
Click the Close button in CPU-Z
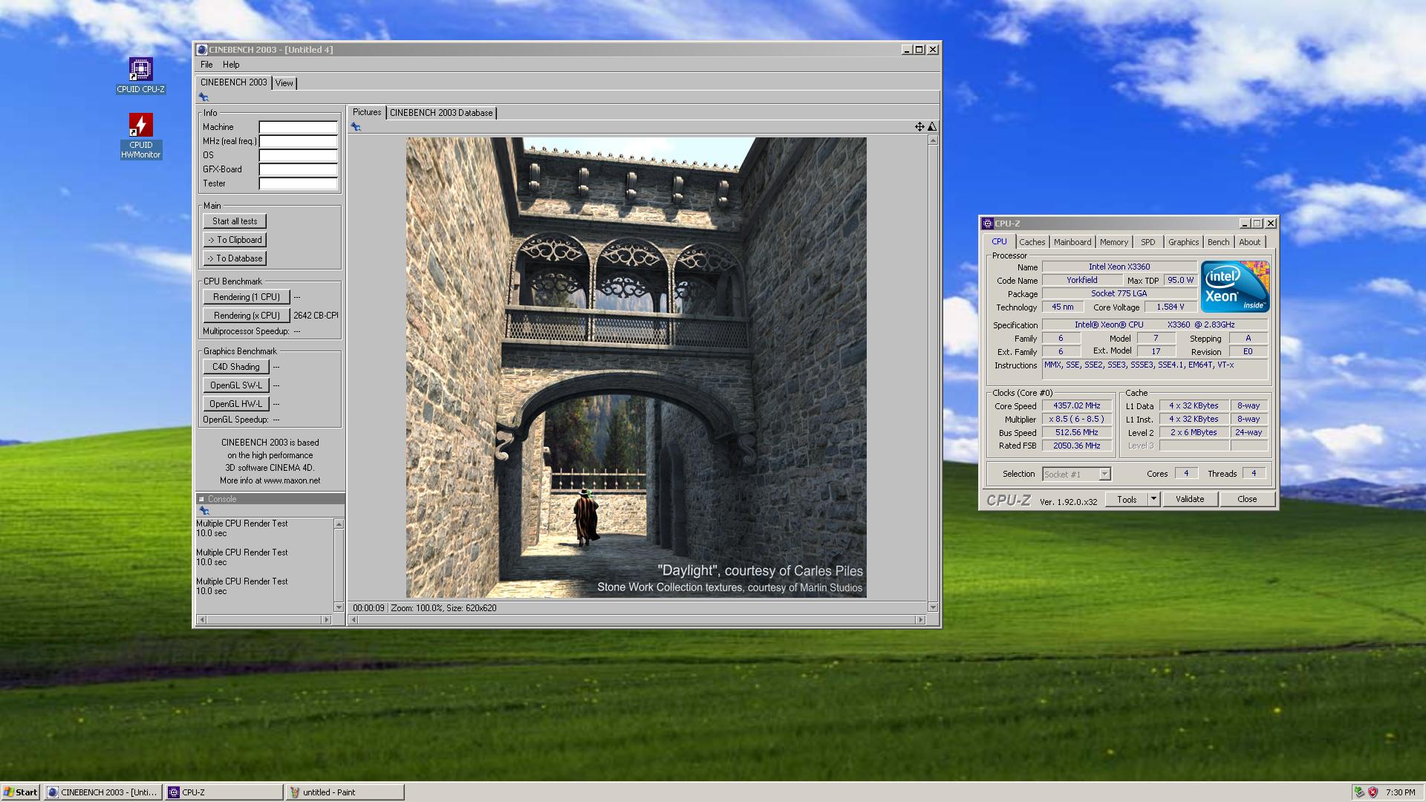(x=1247, y=499)
